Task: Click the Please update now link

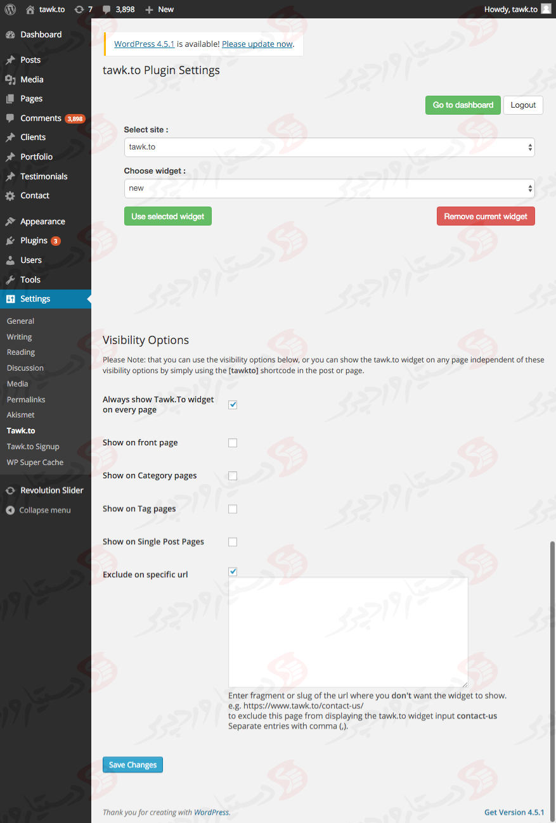Action: click(256, 44)
